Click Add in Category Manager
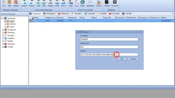The height and width of the screenshot is (98, 175). pyautogui.click(x=4, y=3)
